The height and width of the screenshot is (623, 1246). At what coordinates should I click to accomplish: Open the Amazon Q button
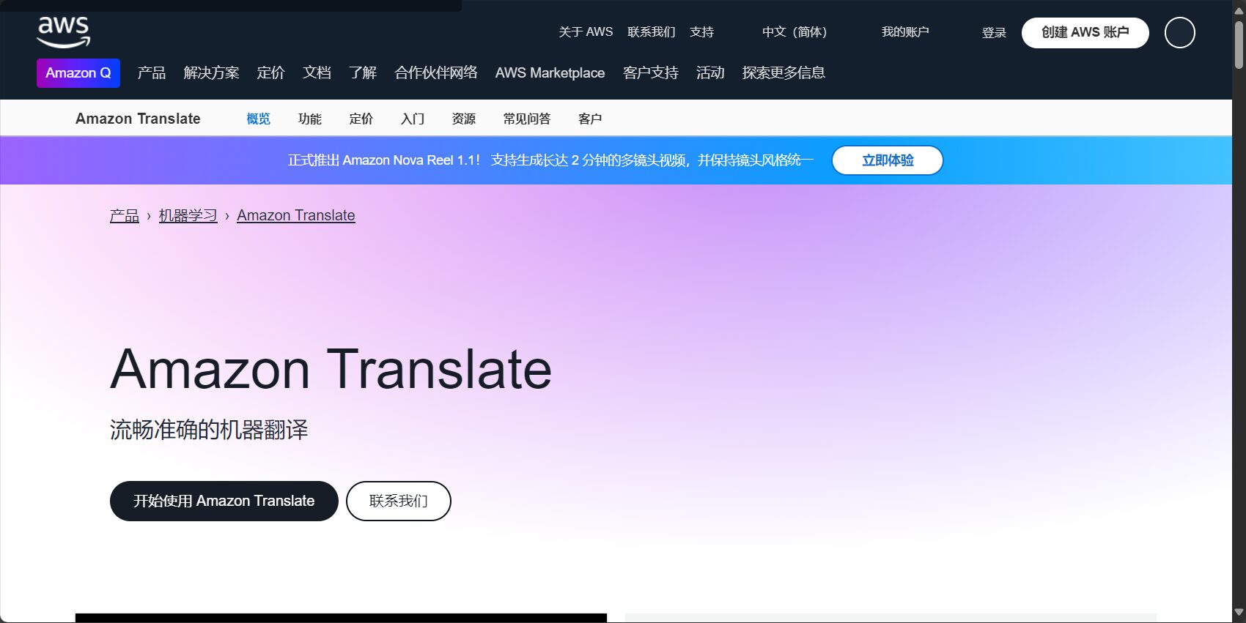[78, 73]
